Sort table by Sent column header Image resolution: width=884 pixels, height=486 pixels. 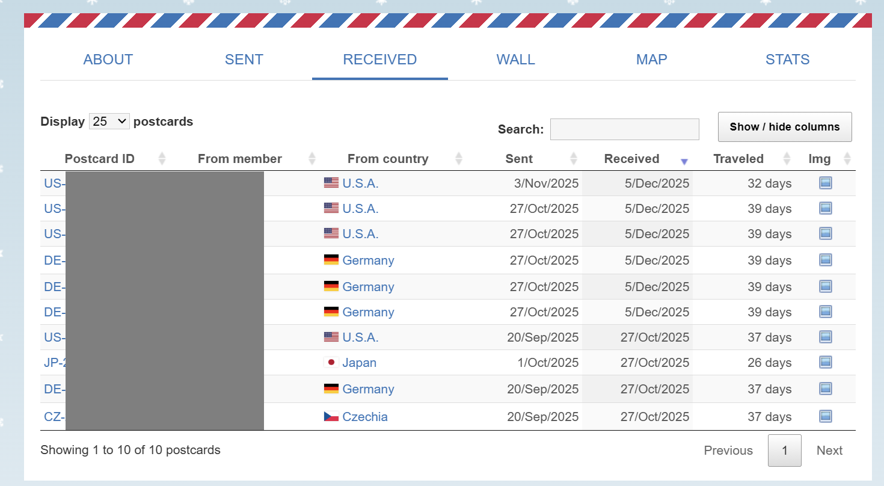[518, 159]
